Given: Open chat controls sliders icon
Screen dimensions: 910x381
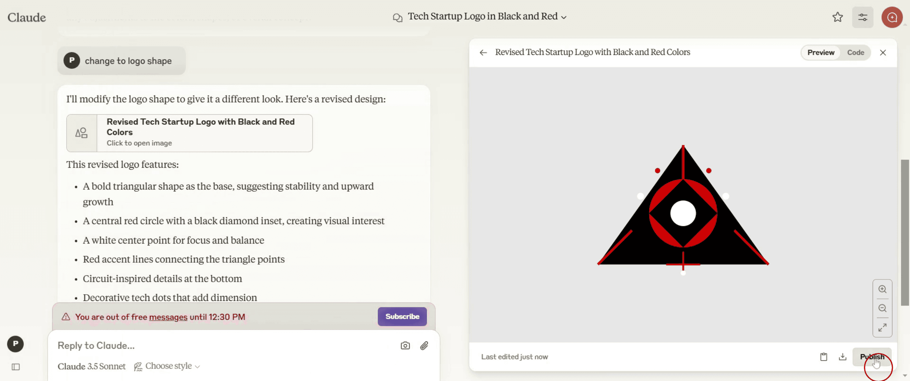Looking at the screenshot, I should (x=863, y=17).
